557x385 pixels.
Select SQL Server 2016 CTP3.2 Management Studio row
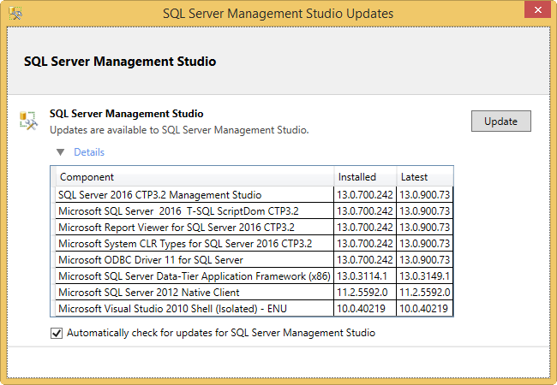click(159, 195)
